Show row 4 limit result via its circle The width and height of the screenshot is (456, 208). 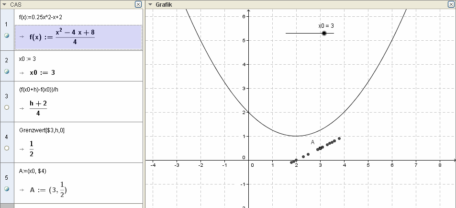7,148
